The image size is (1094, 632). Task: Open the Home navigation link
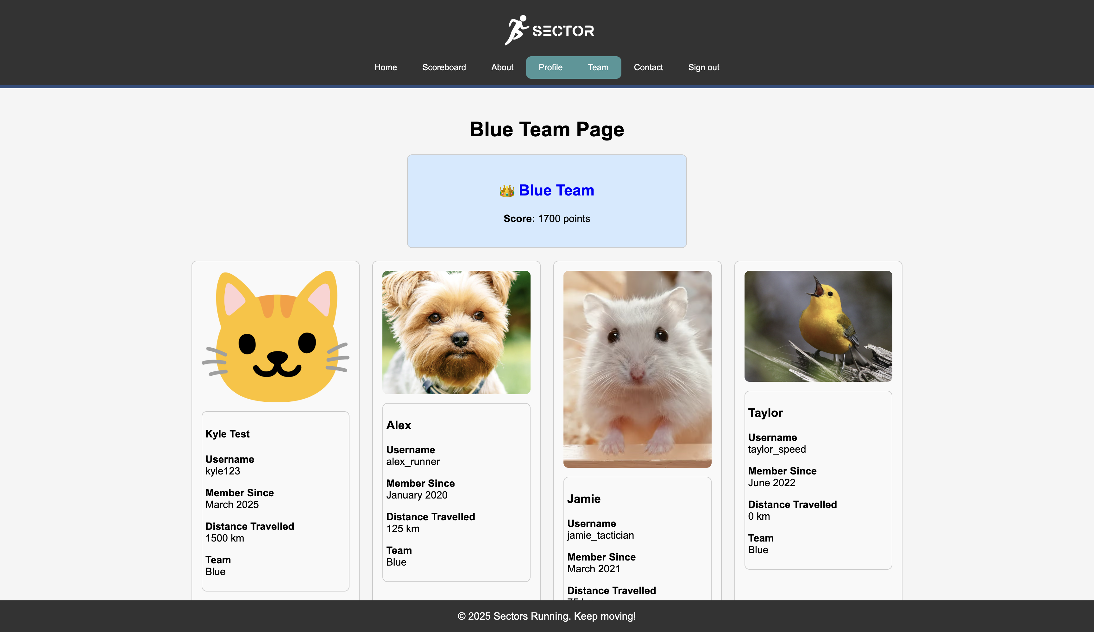click(x=386, y=67)
